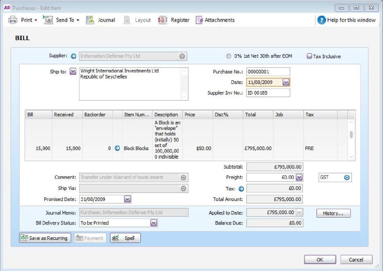This screenshot has width=383, height=271.
Task: Click the Supplier Inv No. field
Action: [268, 93]
